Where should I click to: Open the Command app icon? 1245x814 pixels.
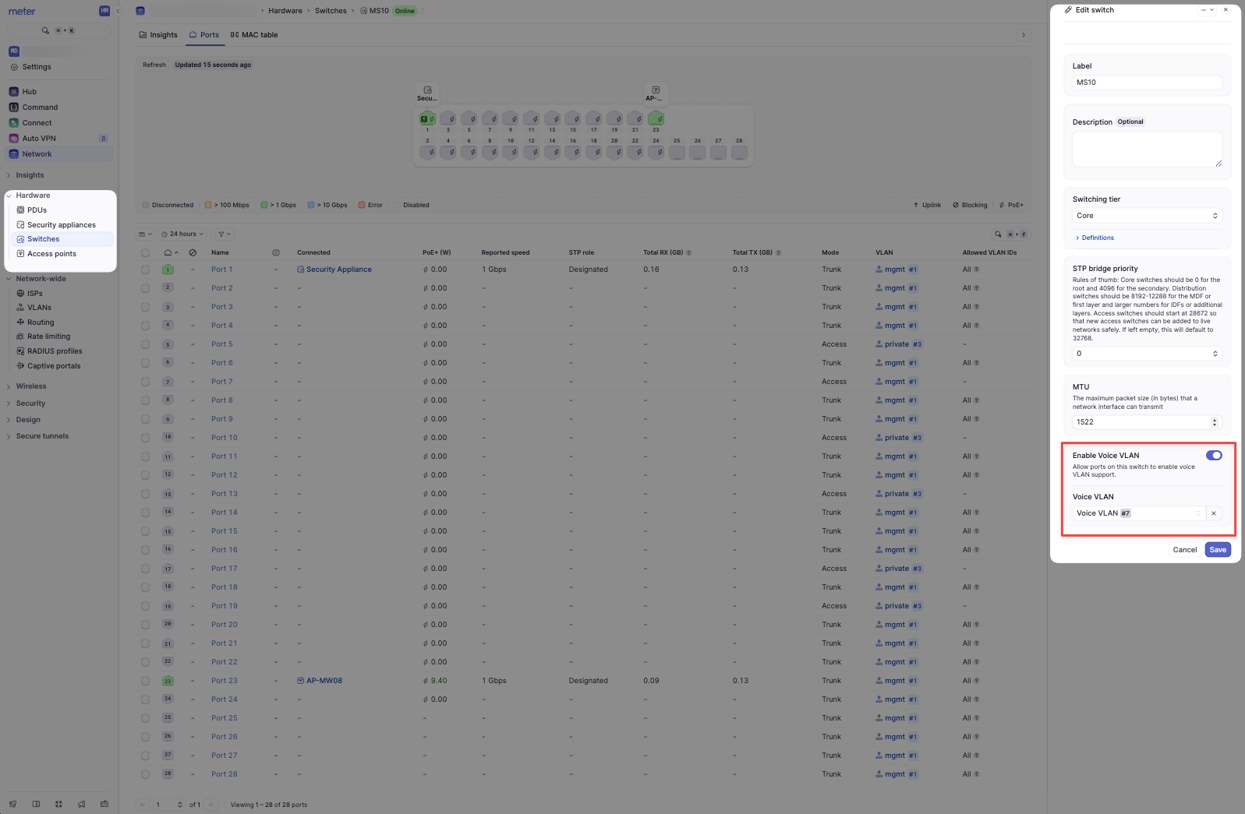coord(13,107)
